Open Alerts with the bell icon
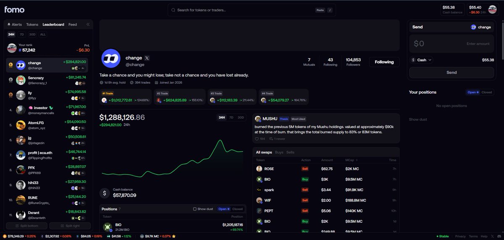The image size is (504, 240). click(x=15, y=24)
